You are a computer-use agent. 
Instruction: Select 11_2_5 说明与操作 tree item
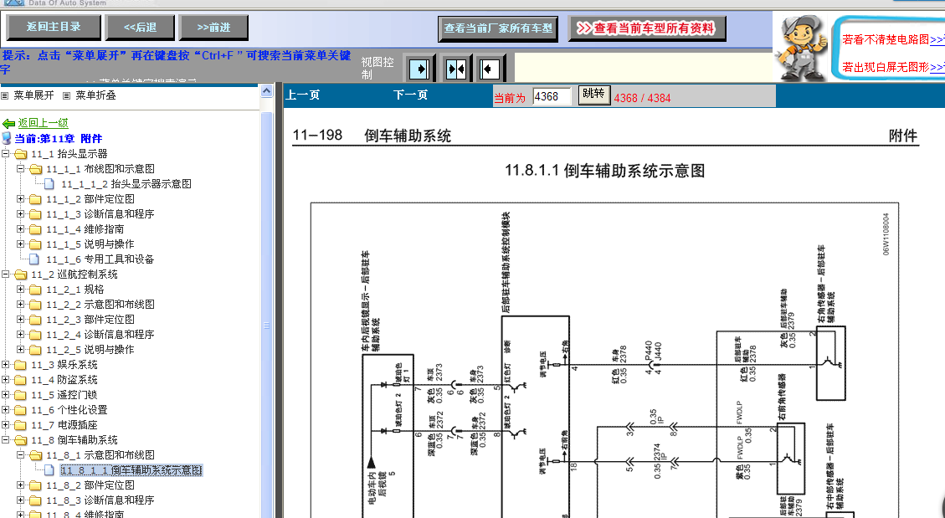pyautogui.click(x=90, y=349)
